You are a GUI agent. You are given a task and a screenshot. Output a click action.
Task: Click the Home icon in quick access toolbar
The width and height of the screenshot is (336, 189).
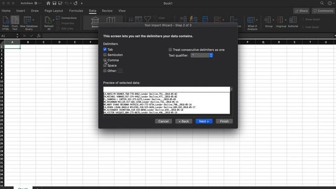[x=48, y=3]
